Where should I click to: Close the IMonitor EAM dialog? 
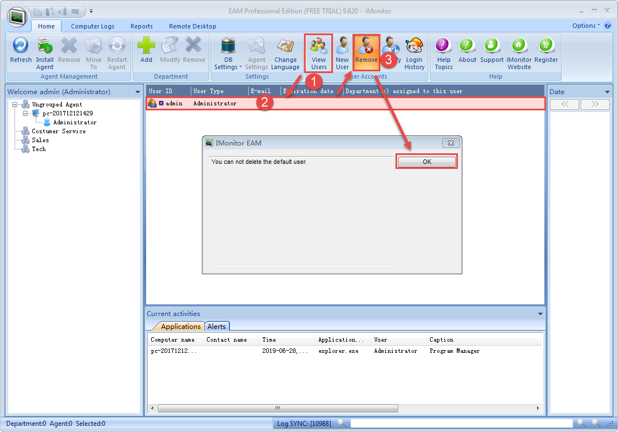[x=451, y=143]
